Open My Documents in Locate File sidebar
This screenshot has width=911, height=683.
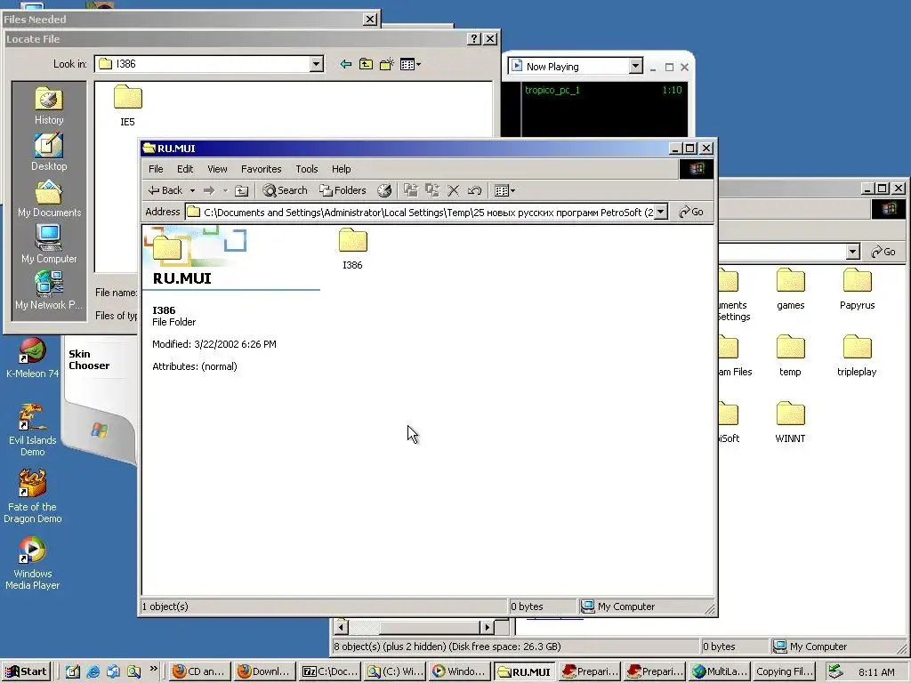pos(49,198)
